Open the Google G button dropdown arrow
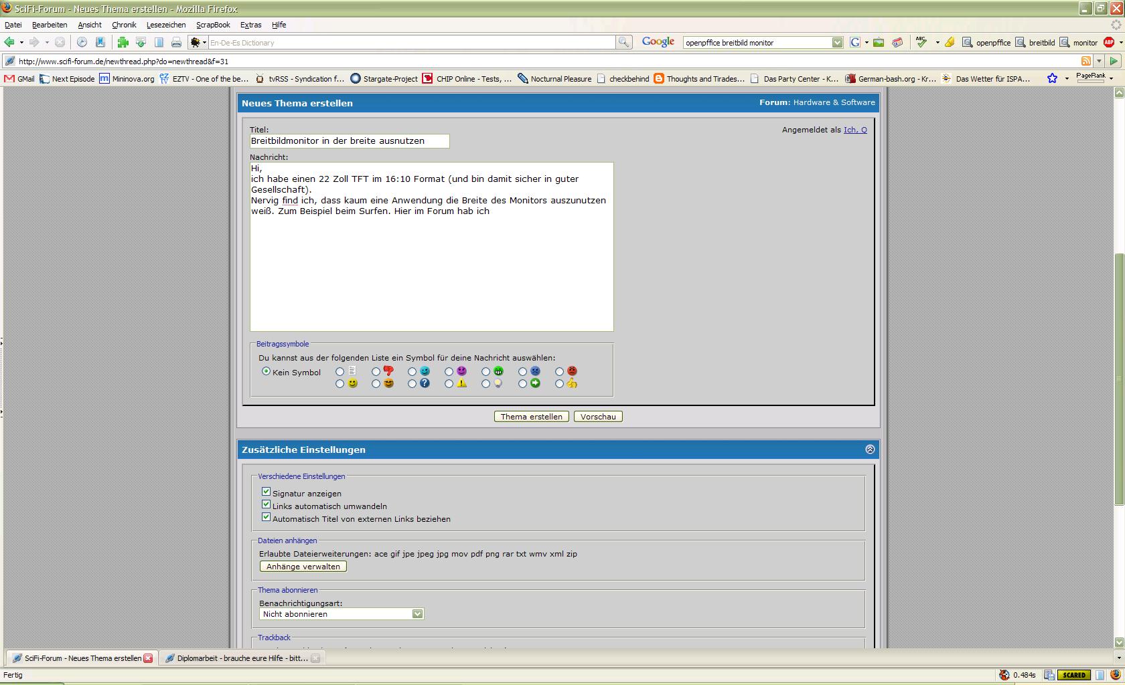 pos(866,42)
